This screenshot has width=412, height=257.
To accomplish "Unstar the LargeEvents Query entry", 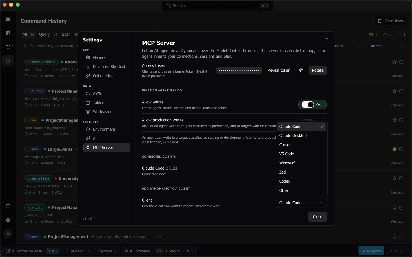I will pyautogui.click(x=394, y=149).
